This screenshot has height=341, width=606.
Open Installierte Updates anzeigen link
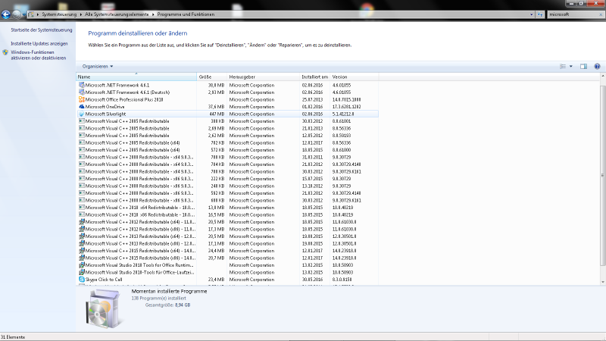39,44
